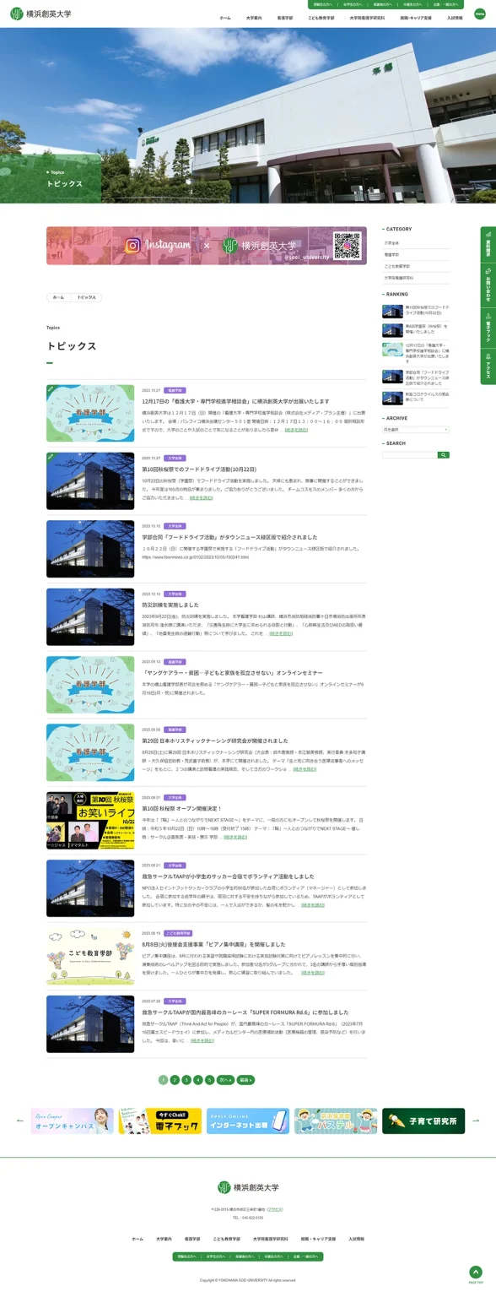
Task: Open article 12月17日の看護大学・専門学校進学相談会
Action: 235,401
